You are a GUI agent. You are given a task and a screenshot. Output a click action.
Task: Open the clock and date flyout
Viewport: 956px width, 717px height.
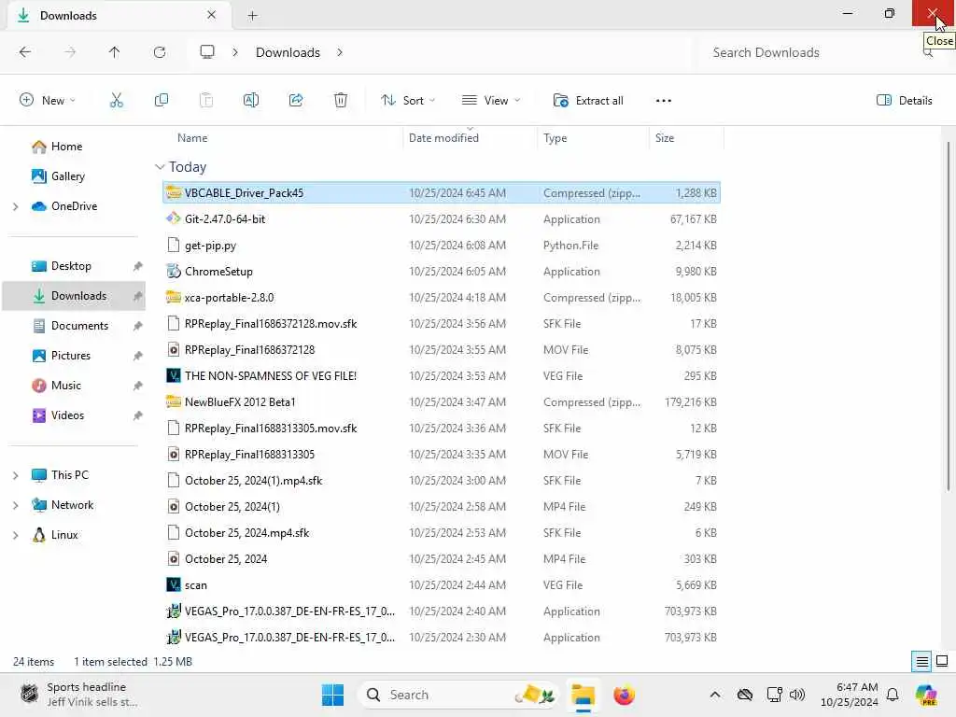[849, 695]
